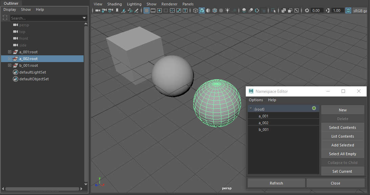Click the Gamma half-circle icon
This screenshot has width=370, height=195.
point(328,10)
